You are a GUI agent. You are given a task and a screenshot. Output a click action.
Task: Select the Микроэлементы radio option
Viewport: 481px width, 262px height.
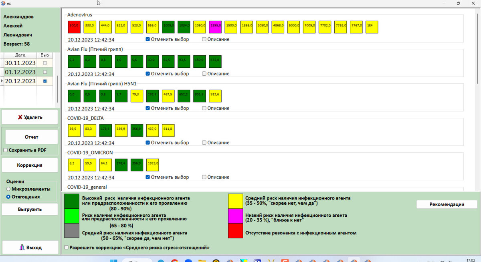coord(8,189)
